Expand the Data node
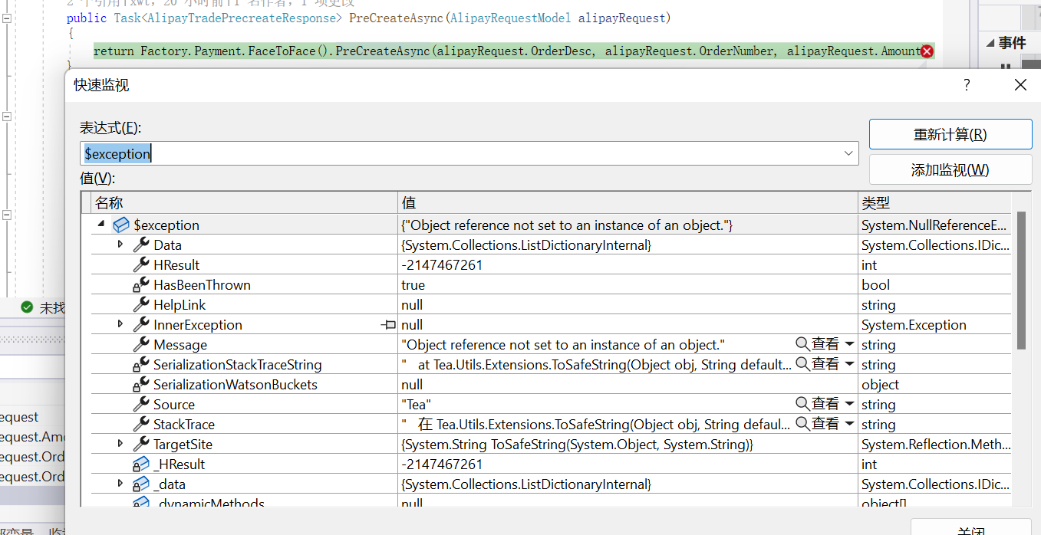Image resolution: width=1041 pixels, height=535 pixels. pyautogui.click(x=120, y=245)
